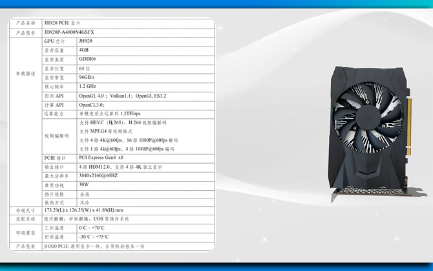
Task: Click the '全高' bracket spec value
Action: [x=85, y=195]
